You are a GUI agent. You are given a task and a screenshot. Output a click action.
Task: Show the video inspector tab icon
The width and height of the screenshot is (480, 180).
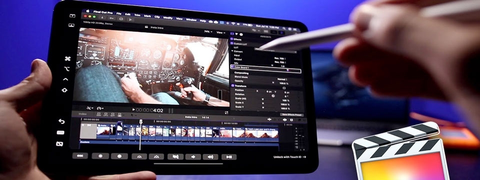[x=232, y=33]
